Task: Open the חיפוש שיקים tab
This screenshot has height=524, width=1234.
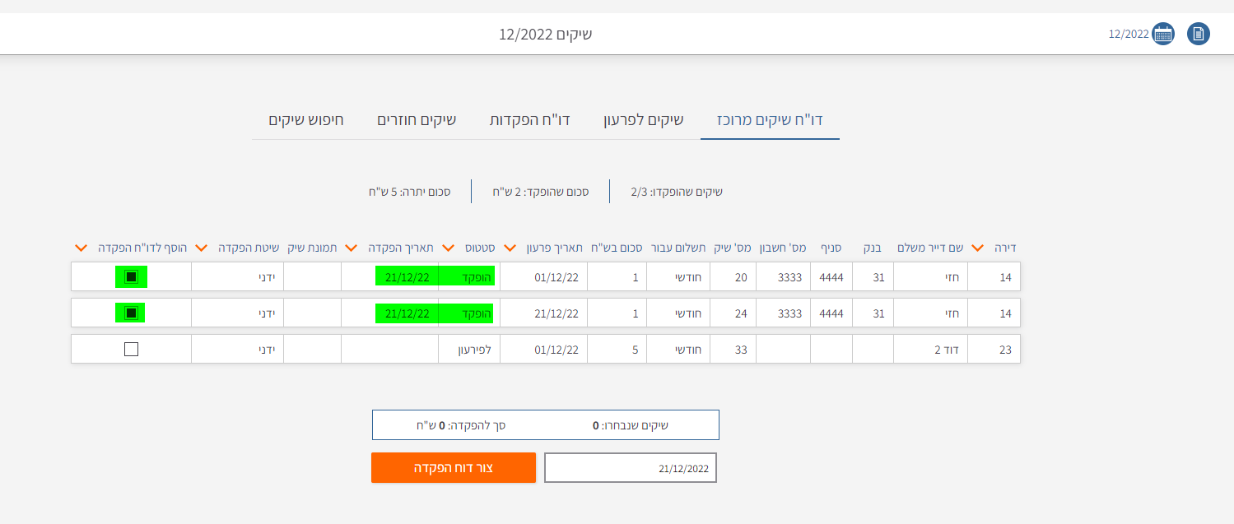Action: click(305, 119)
